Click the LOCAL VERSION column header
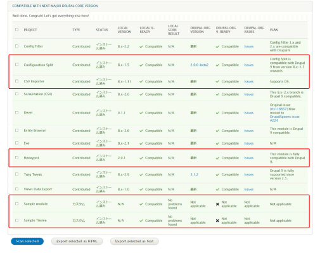 click(x=124, y=30)
